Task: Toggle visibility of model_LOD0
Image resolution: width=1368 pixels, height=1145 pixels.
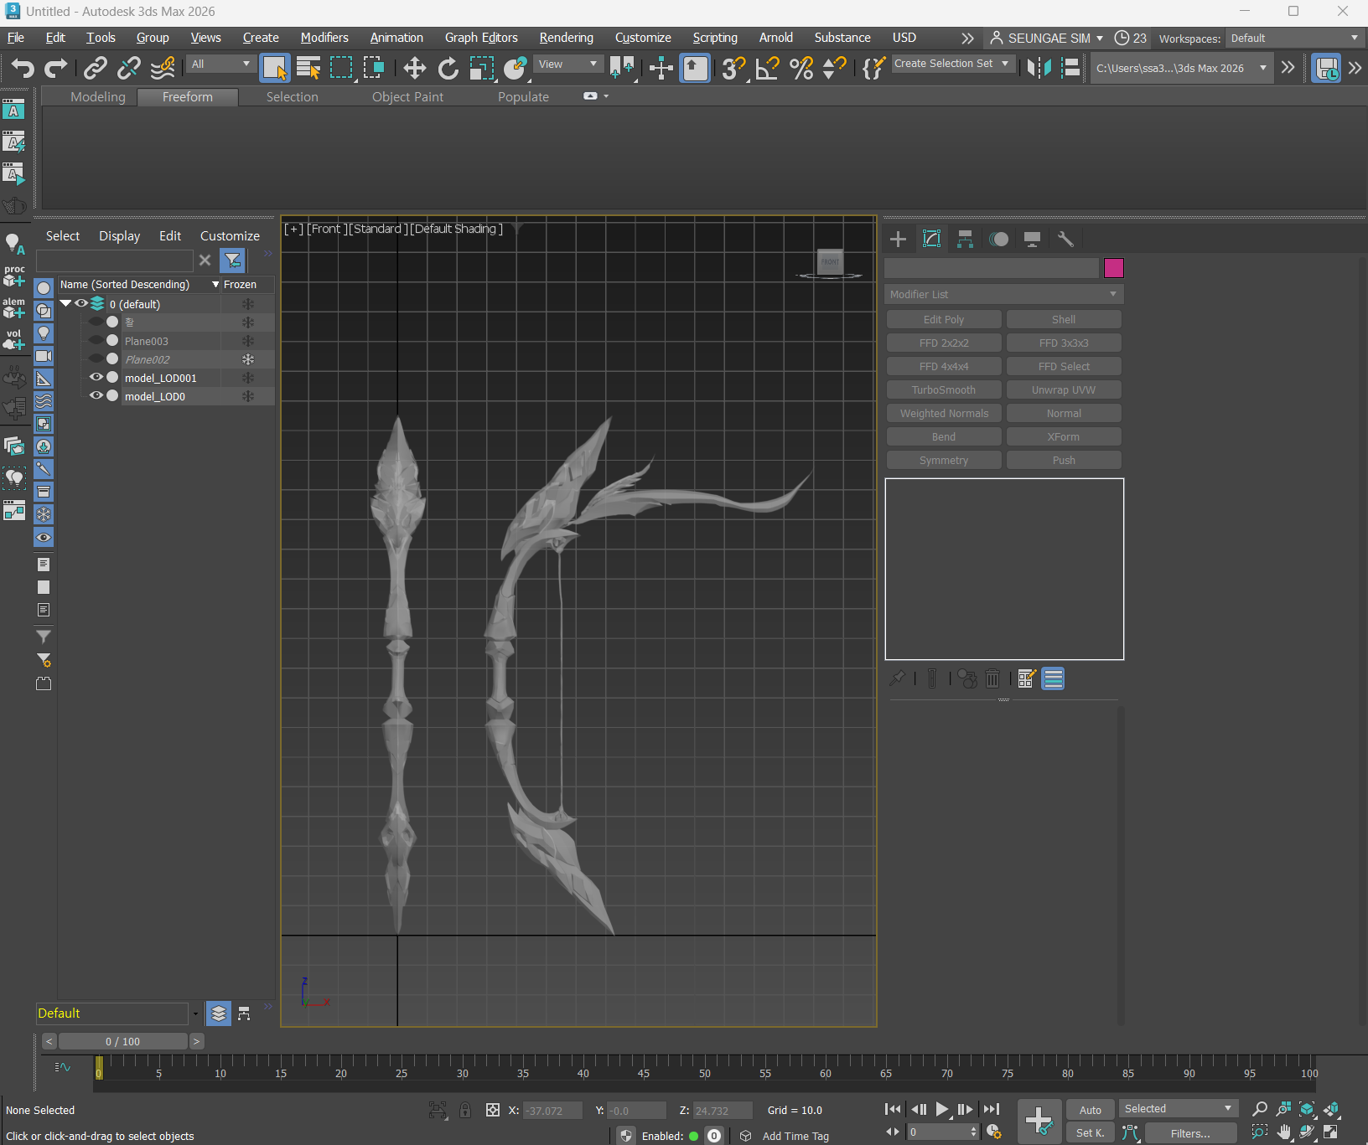Action: coord(96,396)
